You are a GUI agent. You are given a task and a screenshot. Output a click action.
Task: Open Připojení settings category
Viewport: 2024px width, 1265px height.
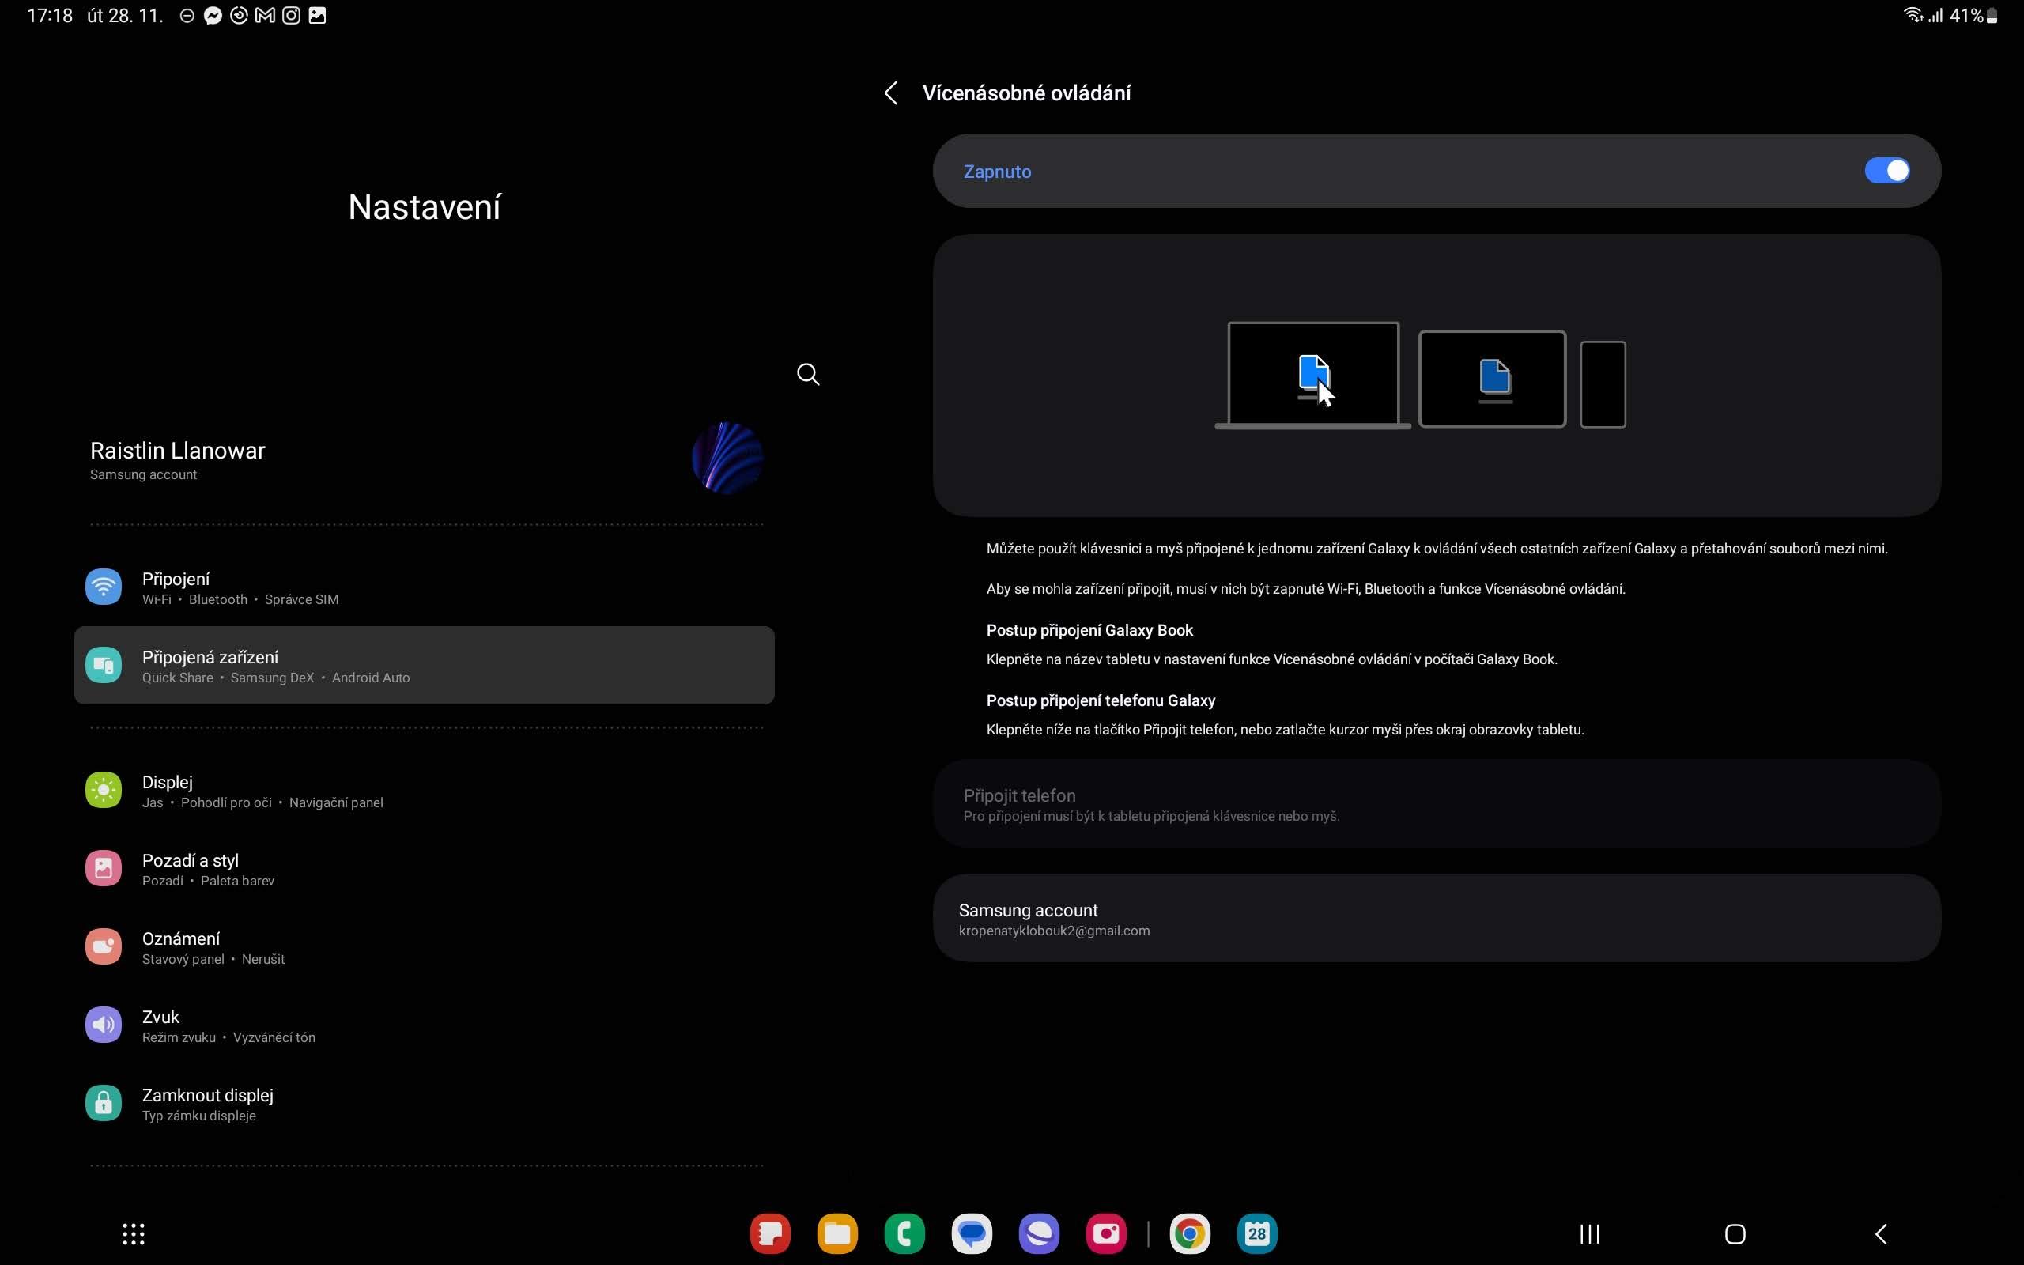(424, 587)
